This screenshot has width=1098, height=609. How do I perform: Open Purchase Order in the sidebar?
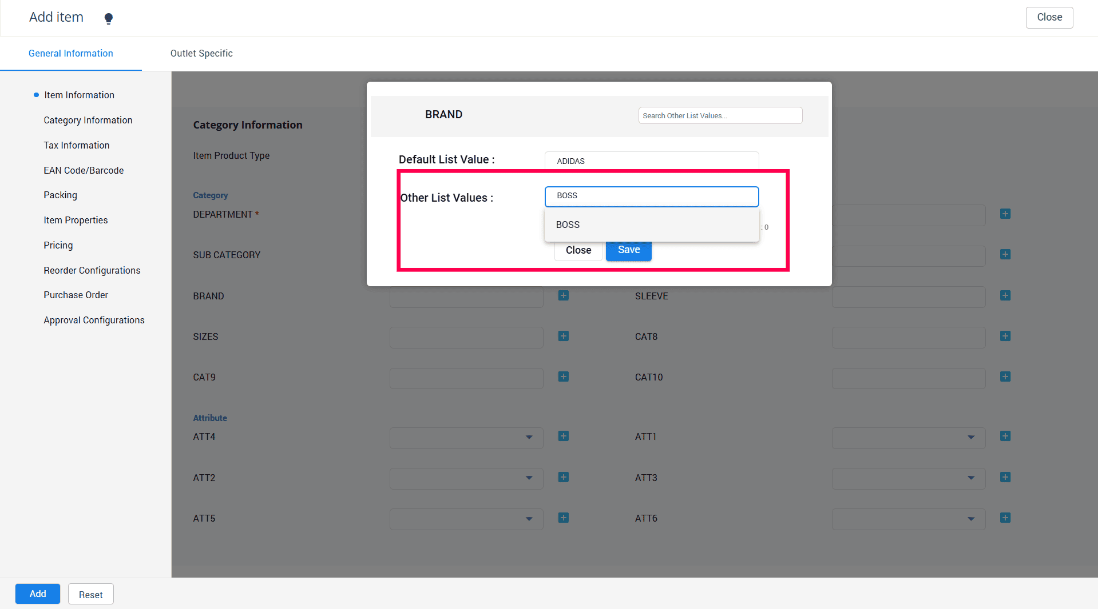pos(76,295)
